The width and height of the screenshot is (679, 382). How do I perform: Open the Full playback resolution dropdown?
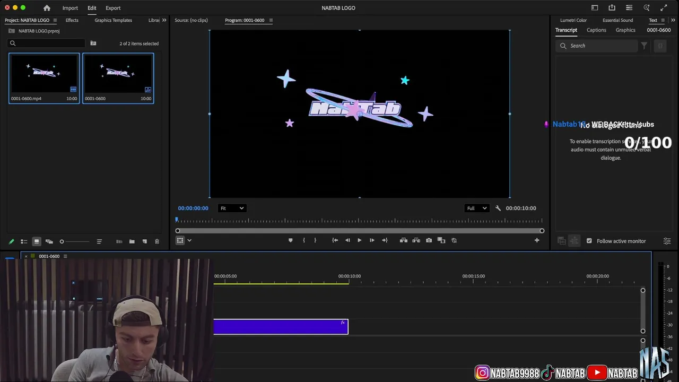tap(476, 208)
